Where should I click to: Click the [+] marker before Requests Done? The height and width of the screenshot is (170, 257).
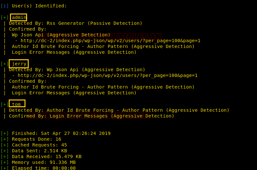(5, 139)
